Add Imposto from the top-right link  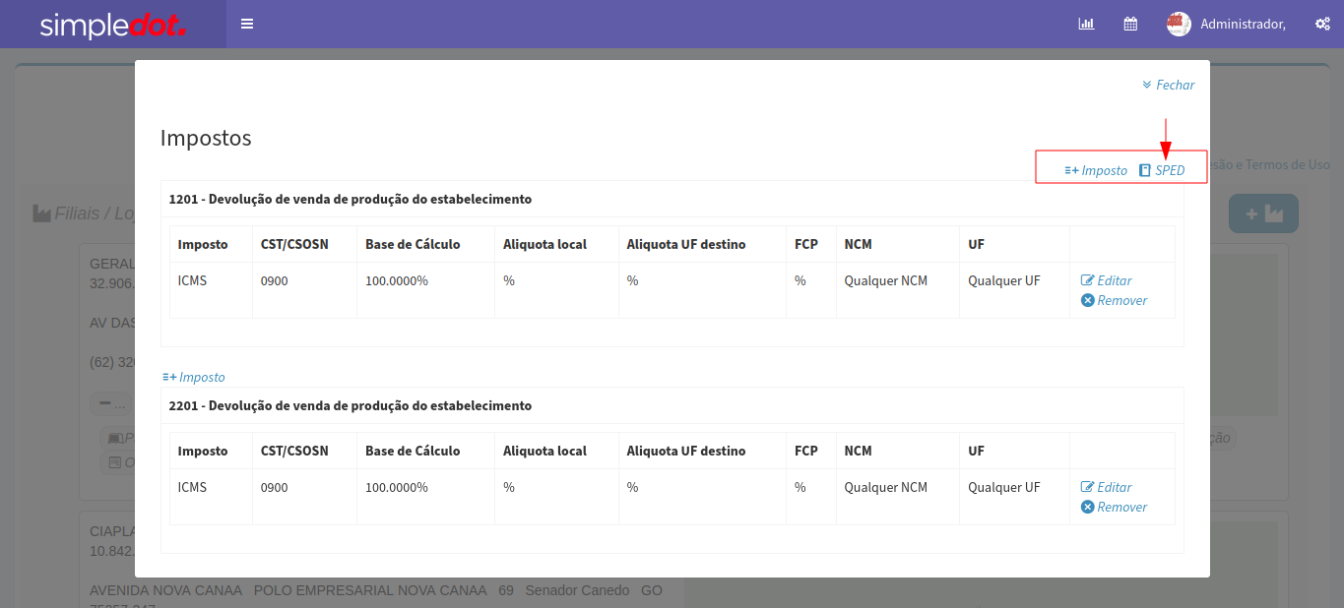point(1096,170)
